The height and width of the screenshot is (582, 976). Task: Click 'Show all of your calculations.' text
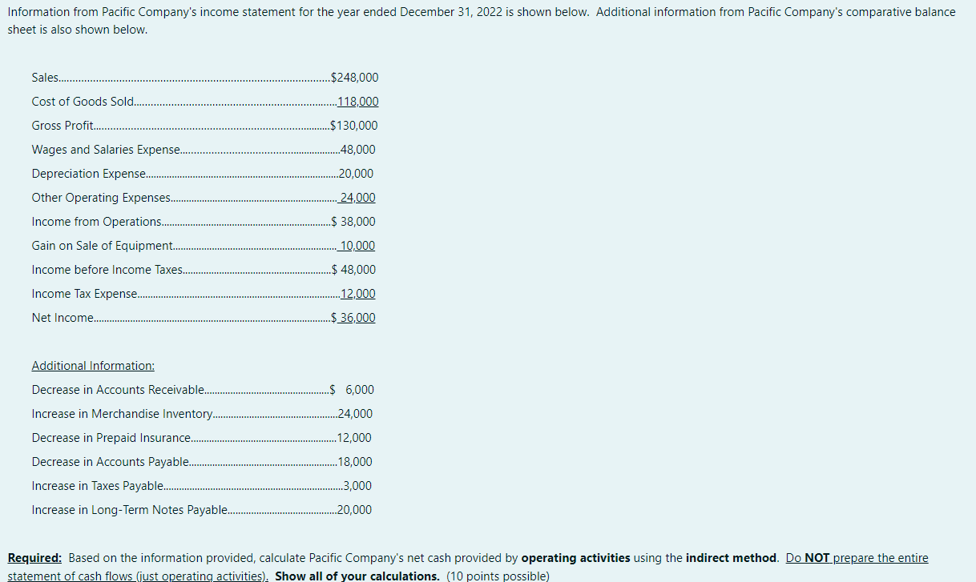point(357,576)
